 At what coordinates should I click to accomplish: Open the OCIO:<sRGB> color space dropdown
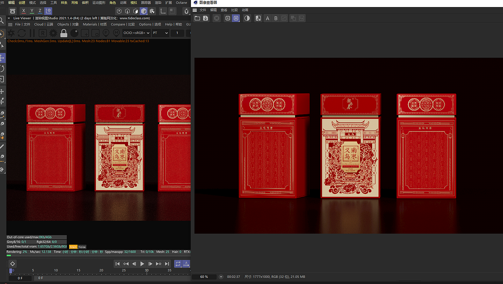click(136, 33)
